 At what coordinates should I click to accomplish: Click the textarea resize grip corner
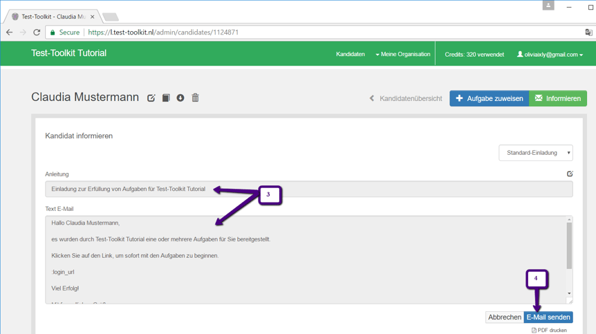point(570,301)
